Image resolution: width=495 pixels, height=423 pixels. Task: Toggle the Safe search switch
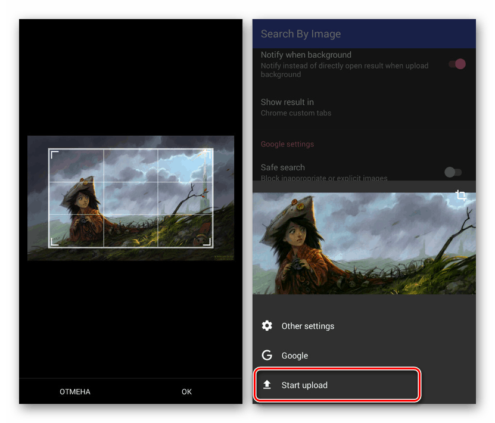point(453,172)
